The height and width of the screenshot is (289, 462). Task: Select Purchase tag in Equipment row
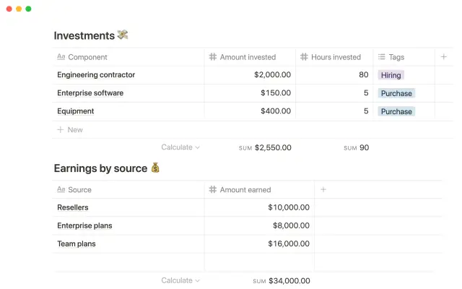click(396, 111)
